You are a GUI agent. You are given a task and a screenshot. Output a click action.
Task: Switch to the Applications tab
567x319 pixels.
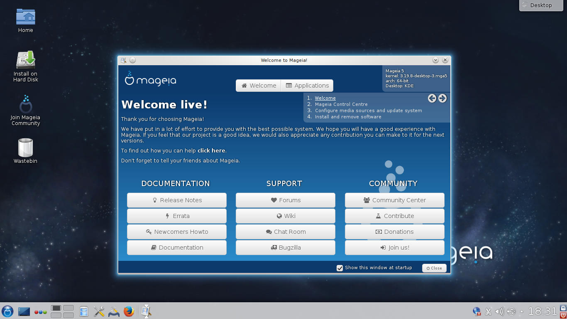point(307,85)
